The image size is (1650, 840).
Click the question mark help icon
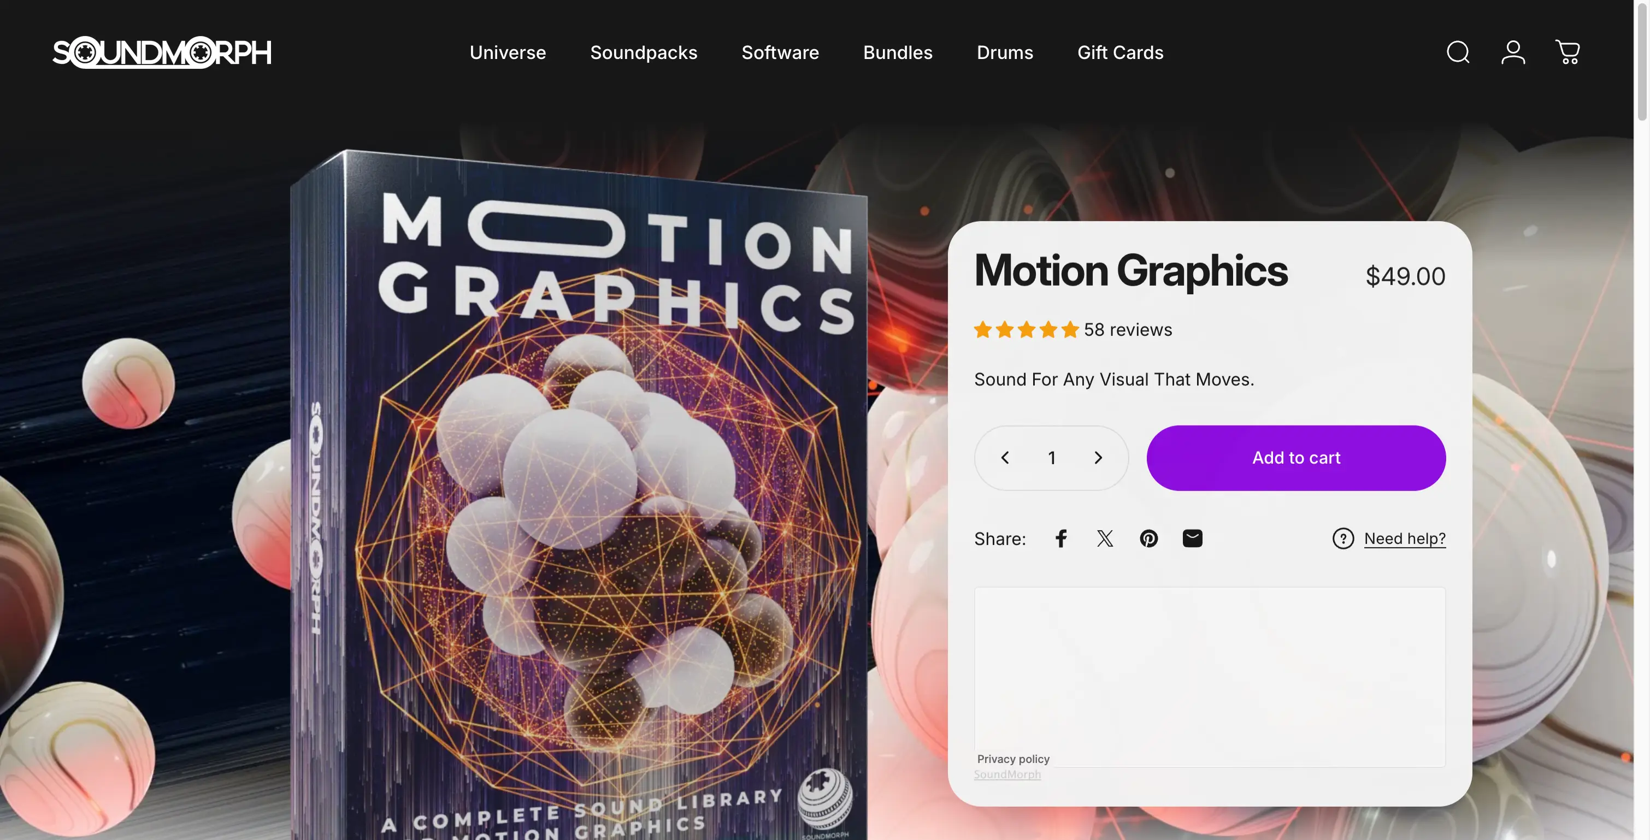pos(1342,539)
